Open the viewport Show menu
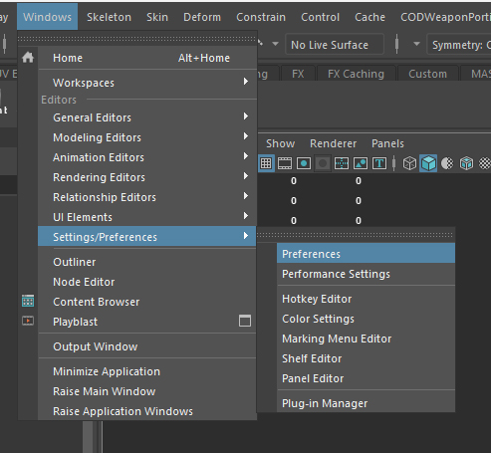This screenshot has width=491, height=453. pyautogui.click(x=280, y=143)
